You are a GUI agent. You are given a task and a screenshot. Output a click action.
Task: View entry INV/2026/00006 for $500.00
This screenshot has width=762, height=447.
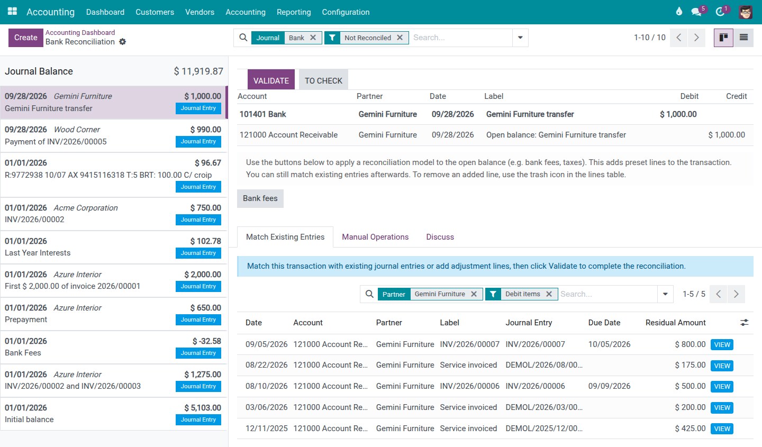point(722,387)
